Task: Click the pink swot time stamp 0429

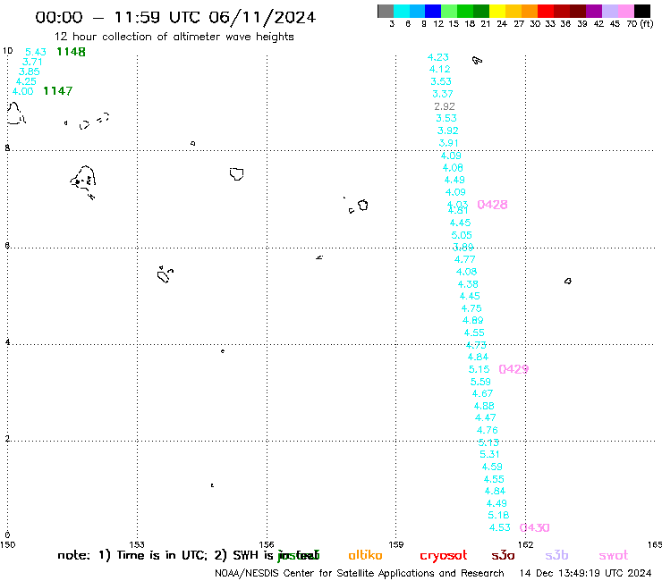Action: click(x=513, y=369)
